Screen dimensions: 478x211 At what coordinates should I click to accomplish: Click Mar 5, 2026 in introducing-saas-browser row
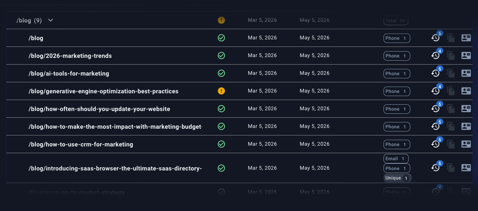tap(262, 168)
